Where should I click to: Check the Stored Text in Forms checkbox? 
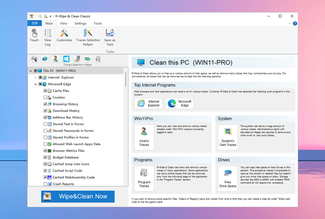tap(45, 124)
